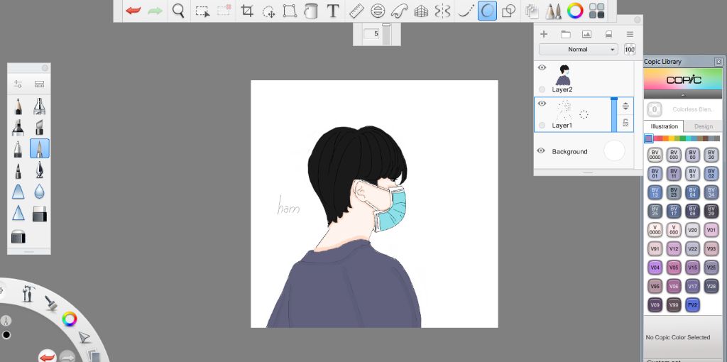Viewport: 727px width, 362px height.
Task: Toggle the Symmetry tool
Action: 443,11
